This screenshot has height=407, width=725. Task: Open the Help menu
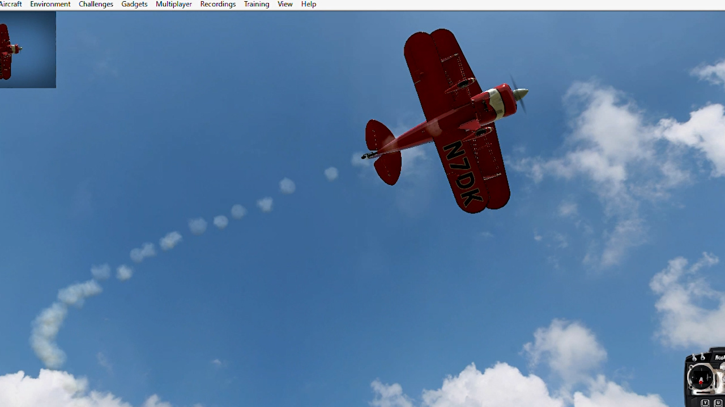308,5
